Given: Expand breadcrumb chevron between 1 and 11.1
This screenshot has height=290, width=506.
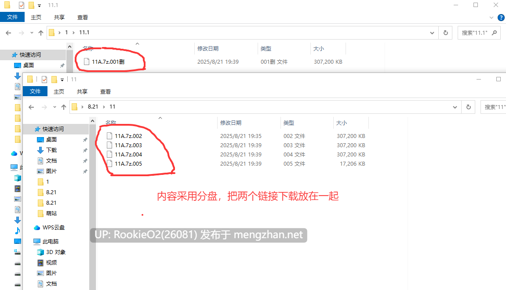Looking at the screenshot, I should coord(73,33).
